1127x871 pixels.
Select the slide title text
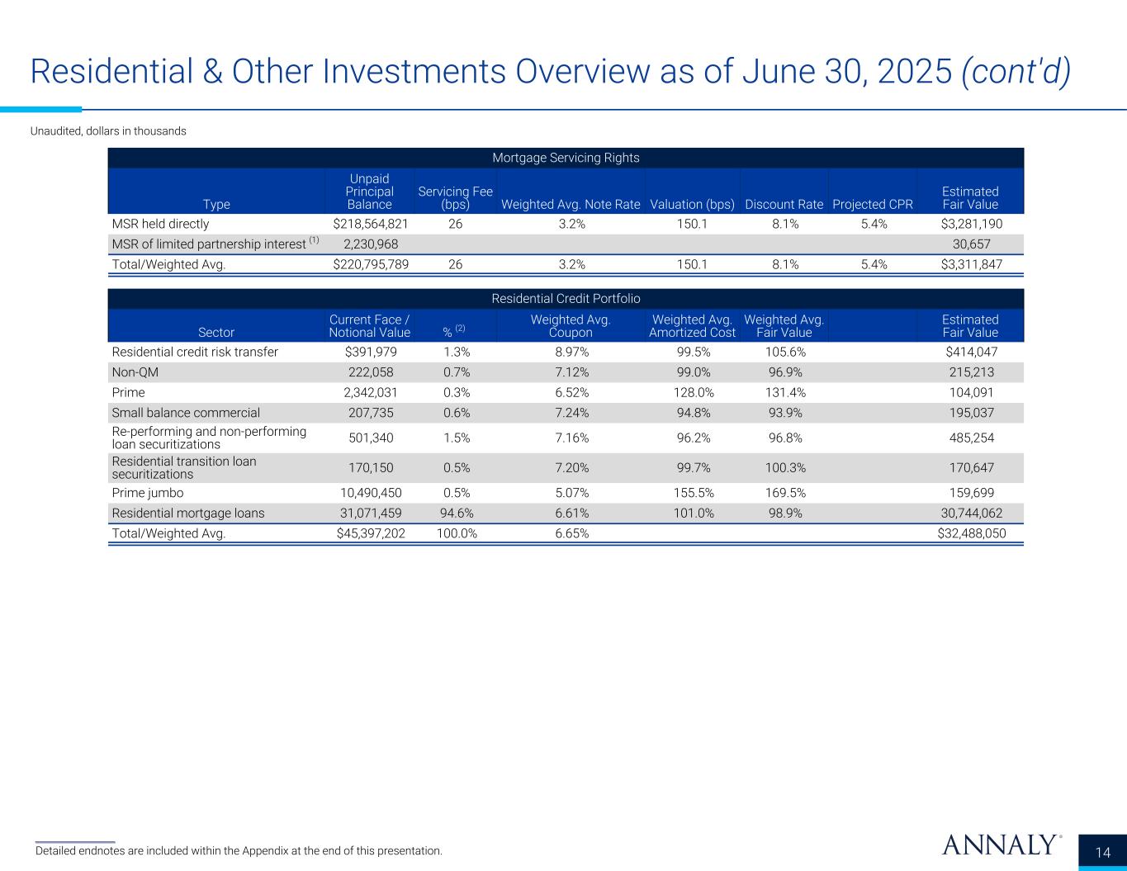[x=551, y=72]
